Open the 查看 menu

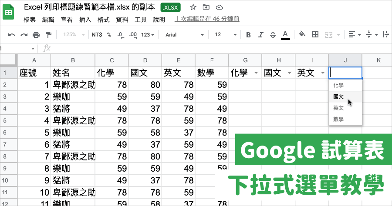point(67,20)
